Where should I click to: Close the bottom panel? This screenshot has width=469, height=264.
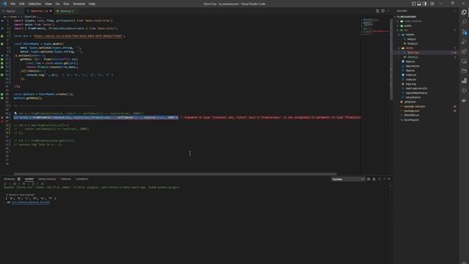[x=389, y=179]
